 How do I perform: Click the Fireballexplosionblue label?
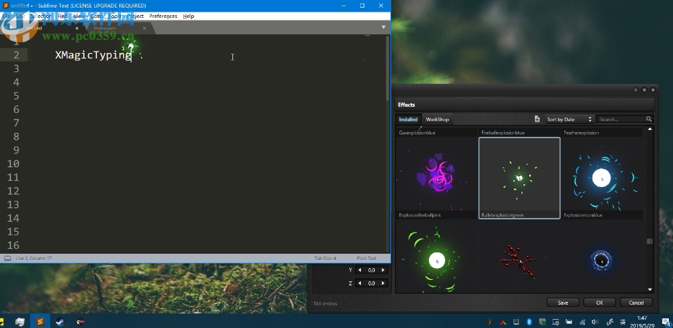click(x=503, y=133)
